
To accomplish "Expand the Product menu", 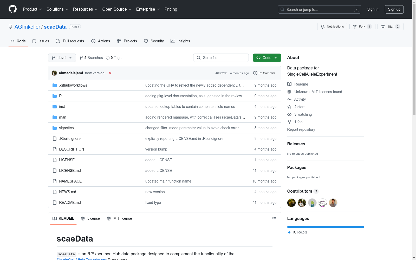I will 32,9.
